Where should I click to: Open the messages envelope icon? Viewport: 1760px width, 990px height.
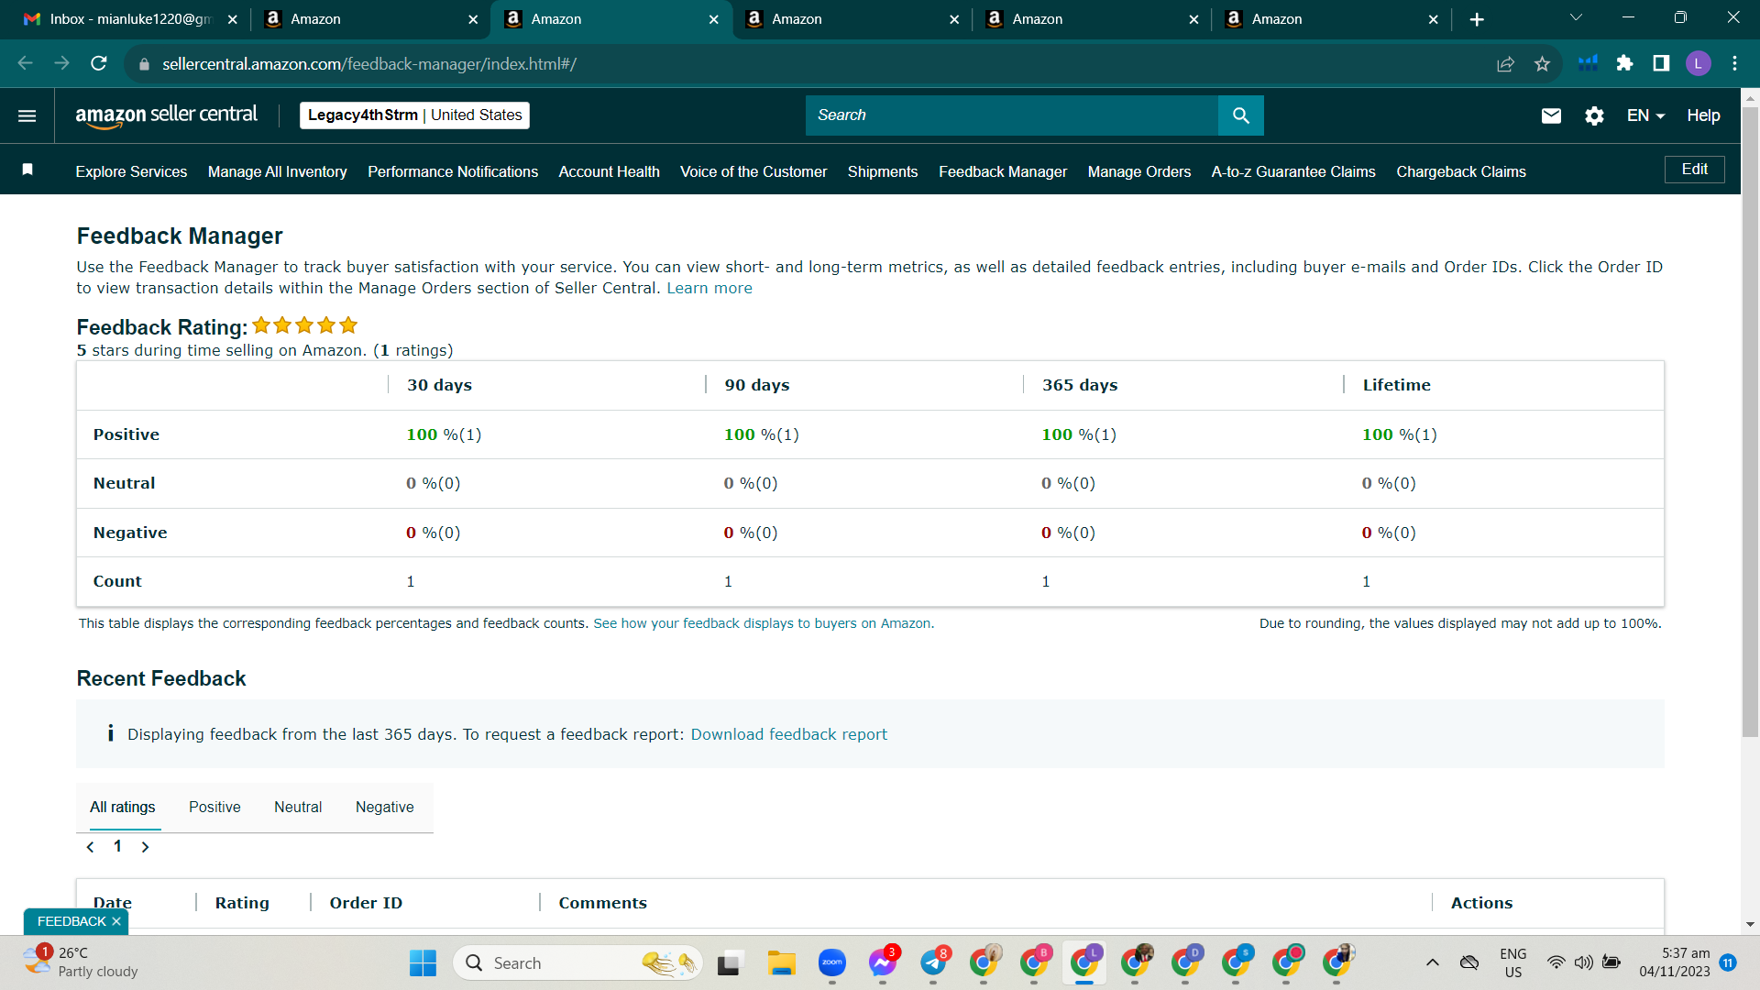1551,115
